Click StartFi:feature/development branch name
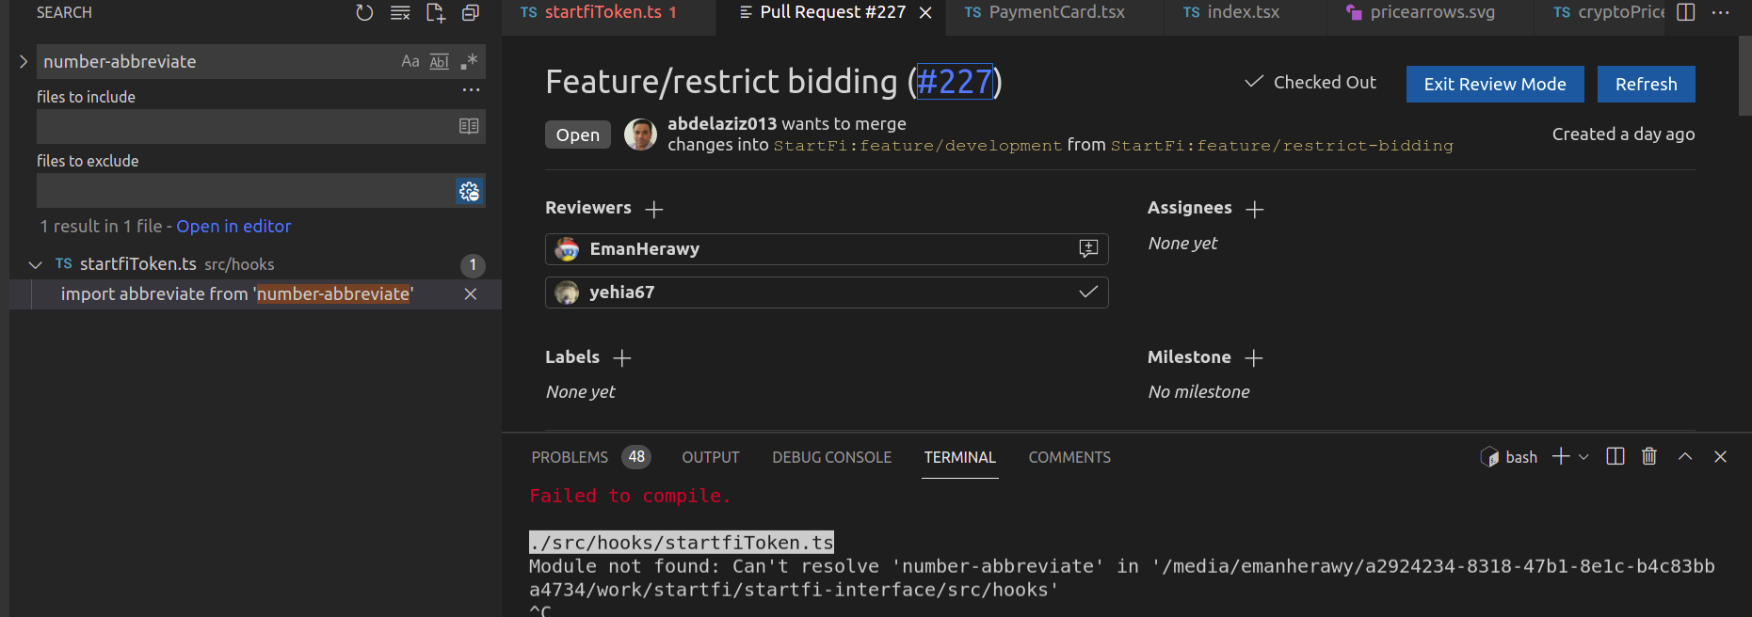 click(x=918, y=146)
